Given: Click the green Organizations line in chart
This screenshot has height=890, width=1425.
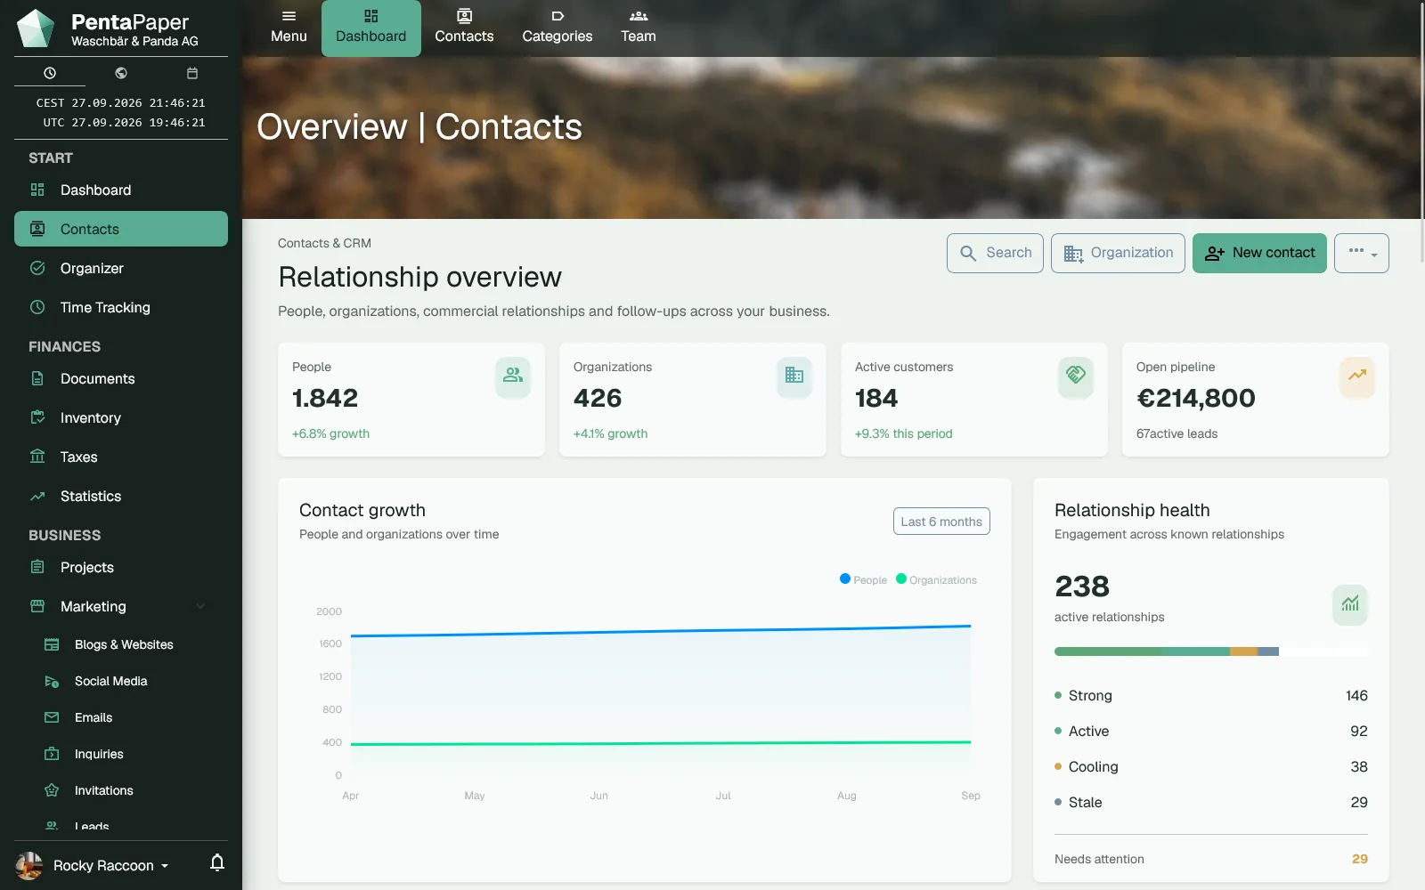Looking at the screenshot, I should 661,743.
